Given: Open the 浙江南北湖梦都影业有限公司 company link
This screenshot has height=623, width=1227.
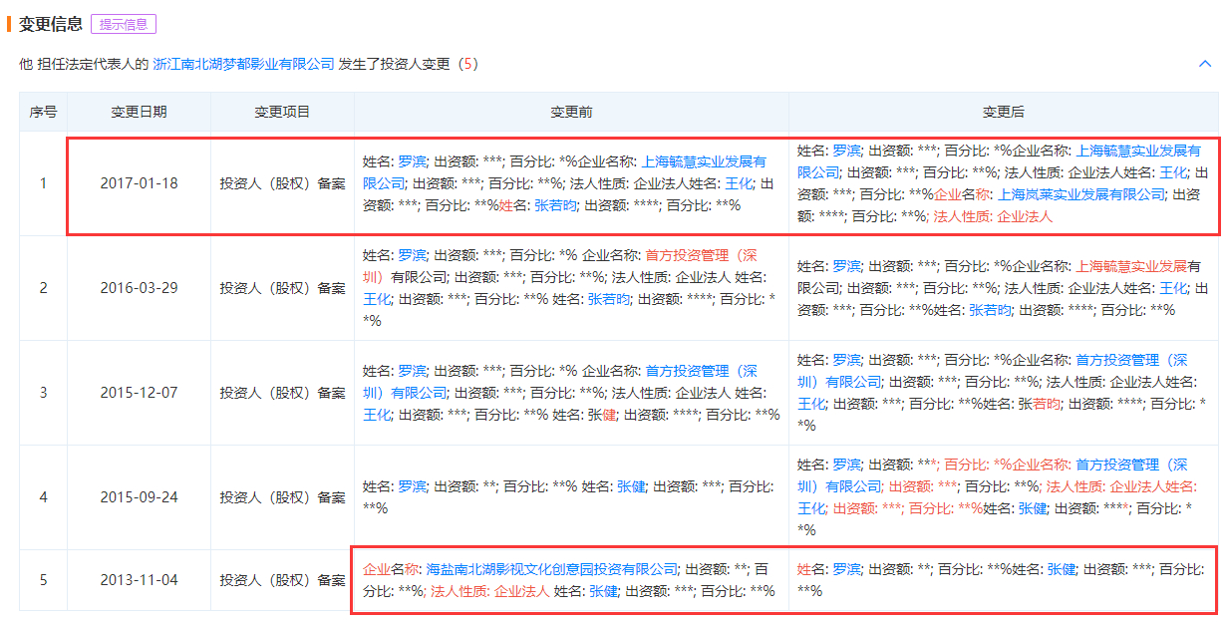Looking at the screenshot, I should coord(243,64).
